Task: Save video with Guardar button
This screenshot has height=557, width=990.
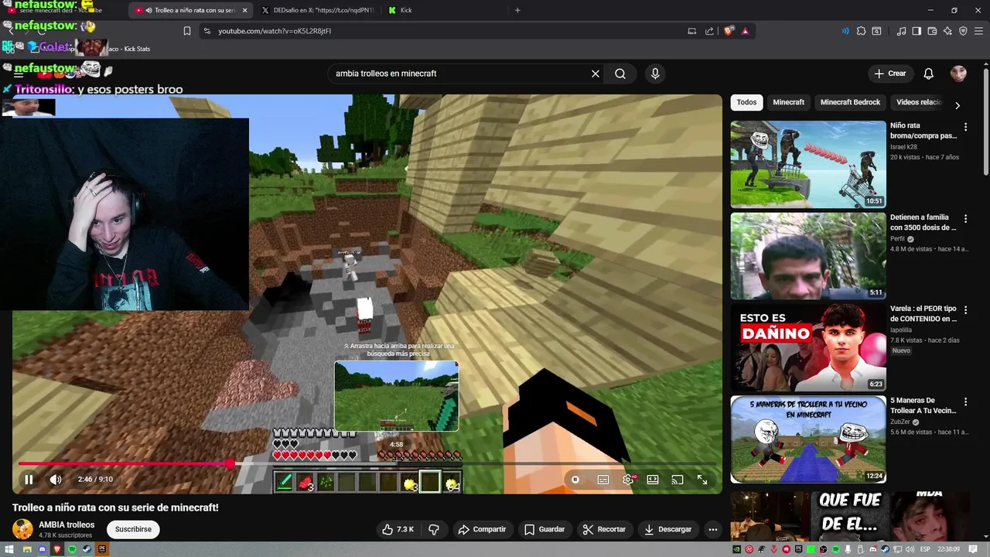Action: 544,529
